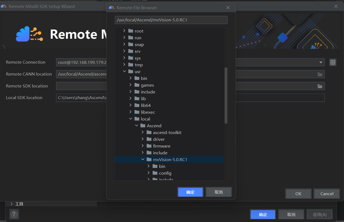Select the root folder icon

(131, 31)
